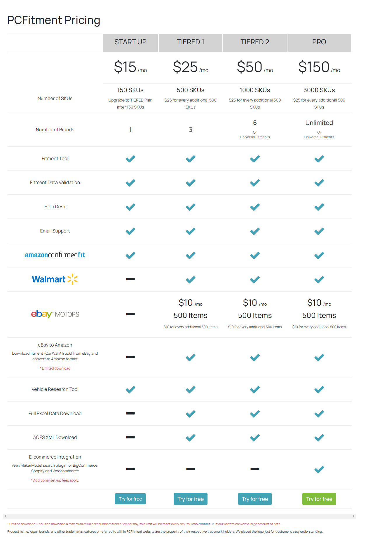368x544 pixels.
Task: Click the Tiered 1 Email Support checkmark
Action: [191, 231]
